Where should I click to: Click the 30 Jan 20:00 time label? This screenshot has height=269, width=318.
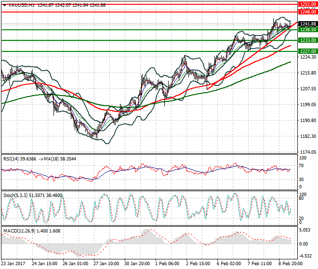[x=137, y=264]
